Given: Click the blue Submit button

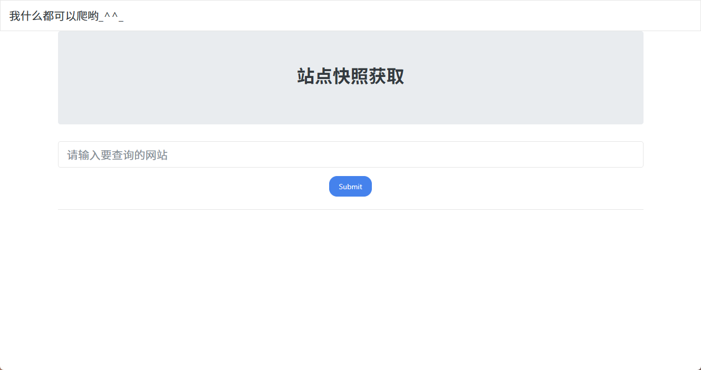Looking at the screenshot, I should click(350, 187).
